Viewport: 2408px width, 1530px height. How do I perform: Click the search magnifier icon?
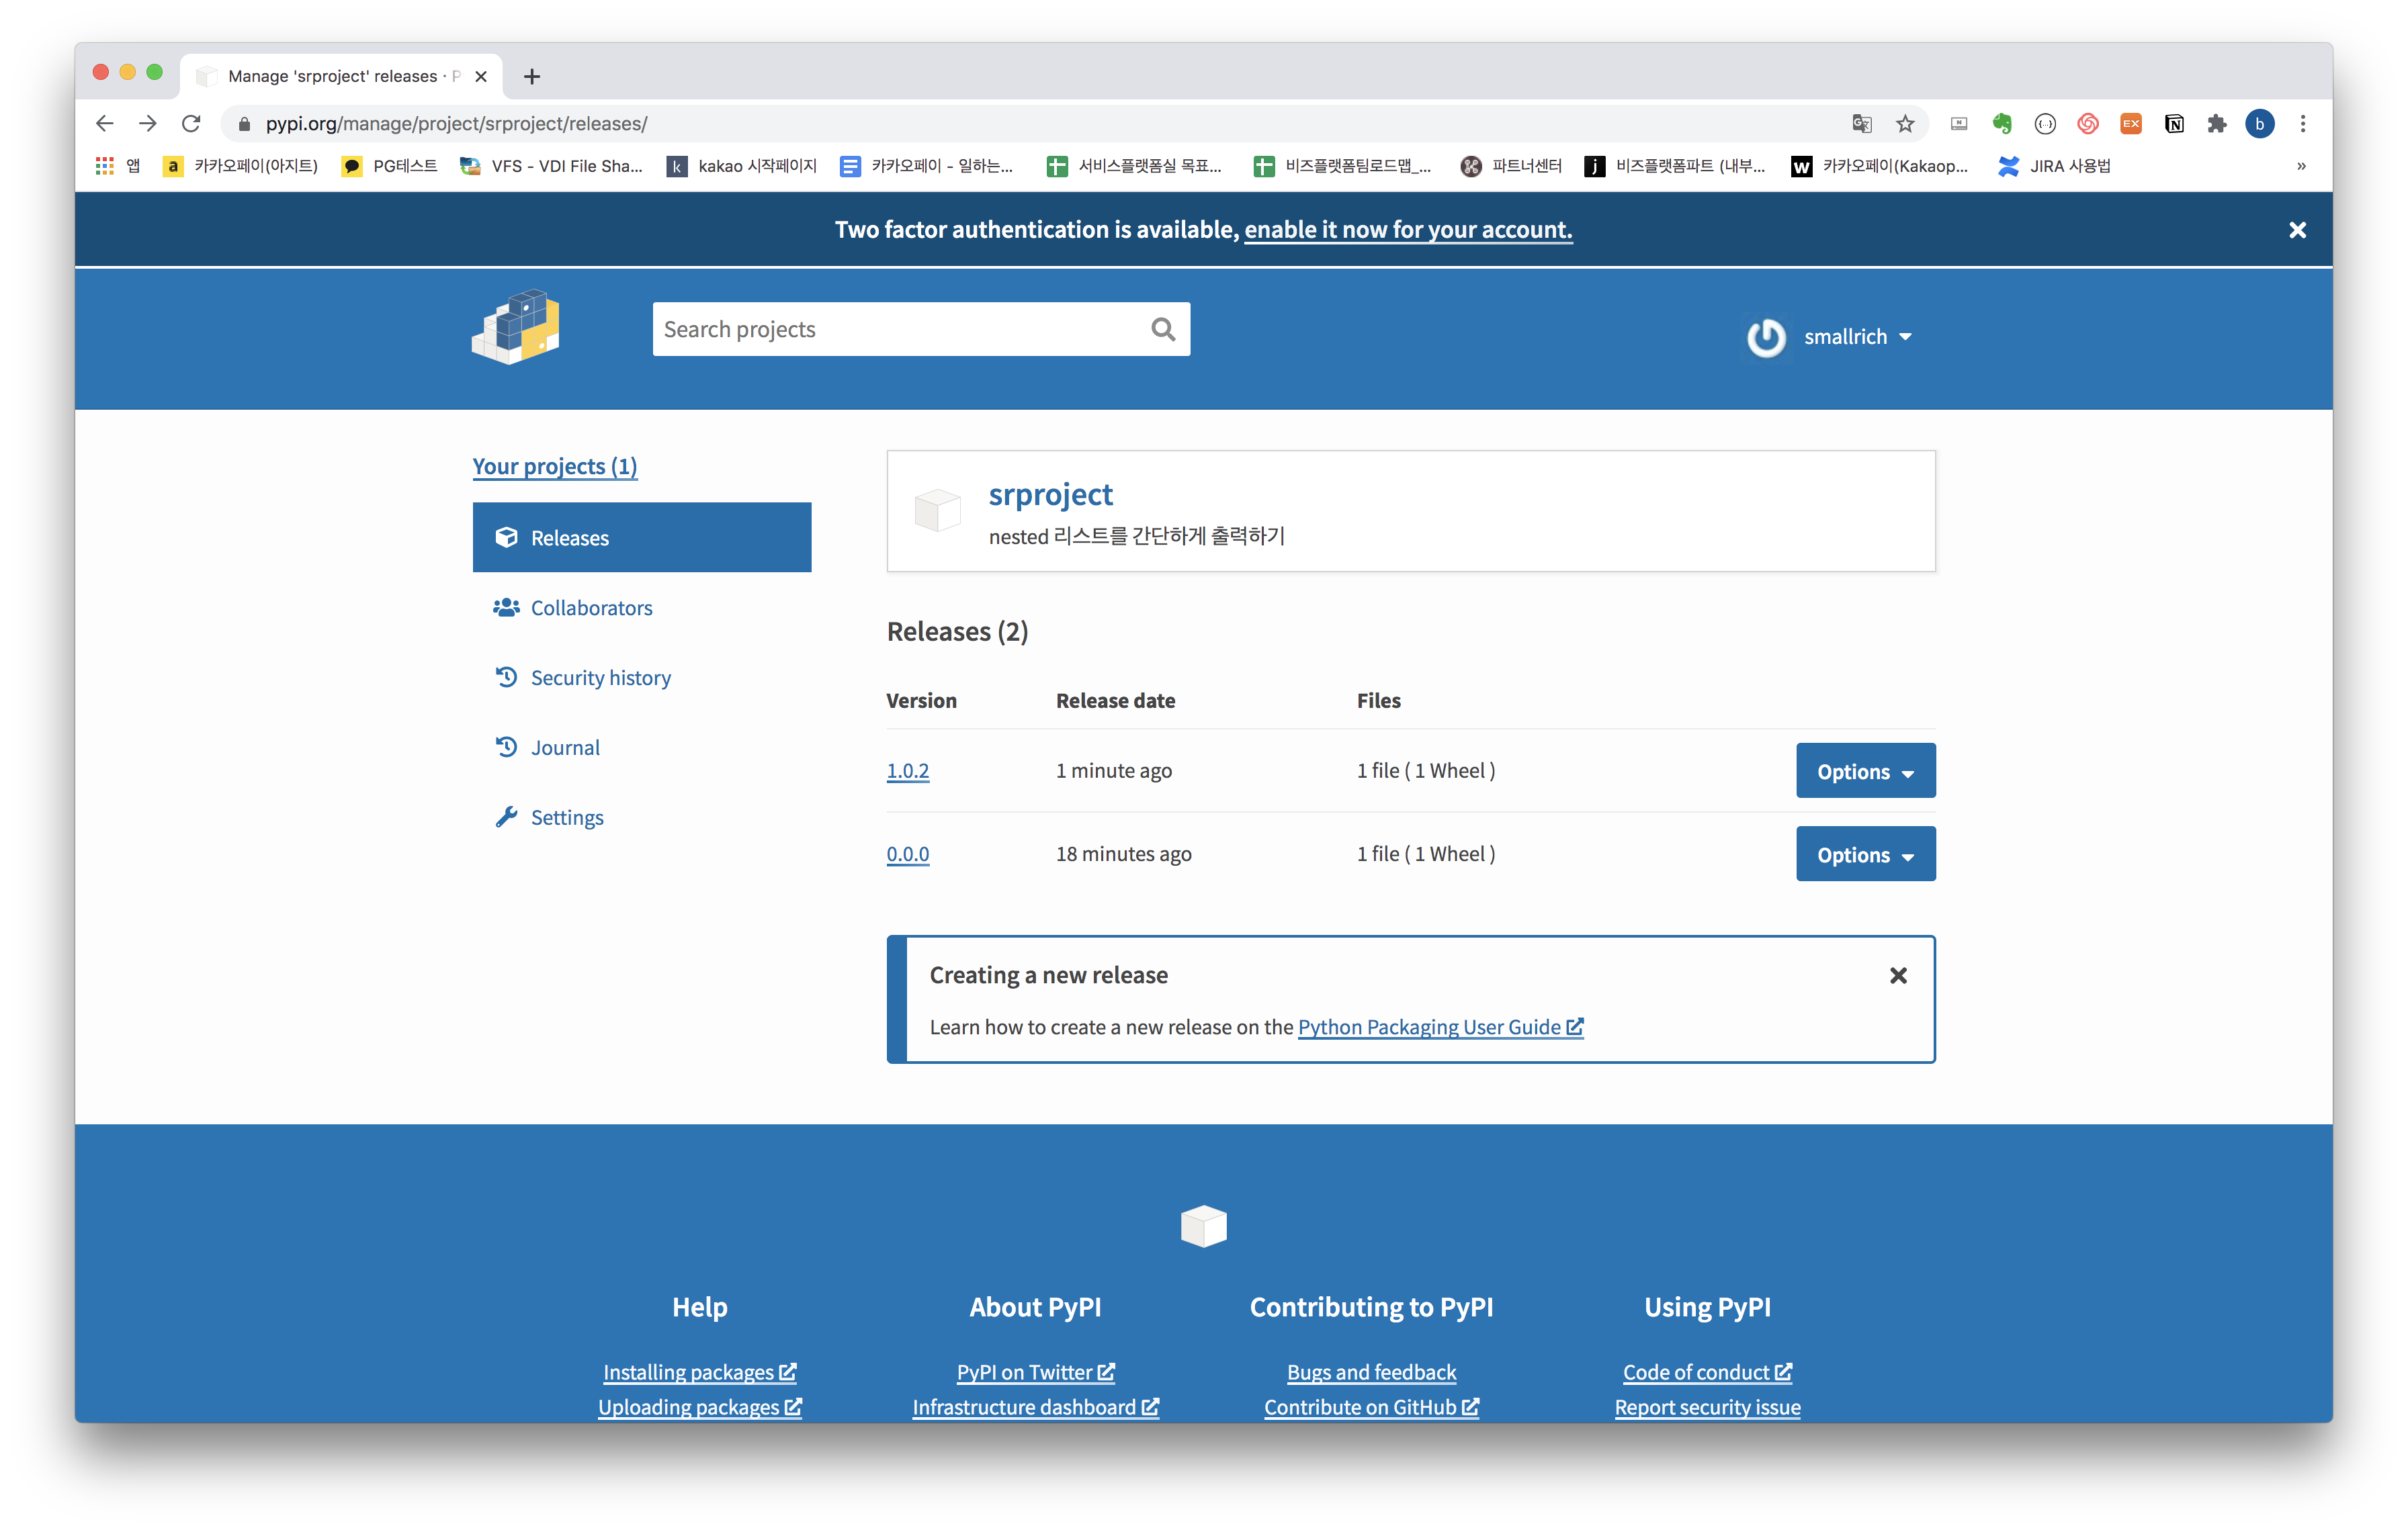coord(1162,330)
